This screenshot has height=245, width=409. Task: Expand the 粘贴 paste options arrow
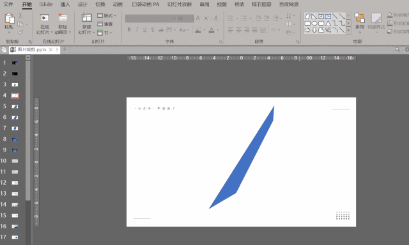pos(9,33)
